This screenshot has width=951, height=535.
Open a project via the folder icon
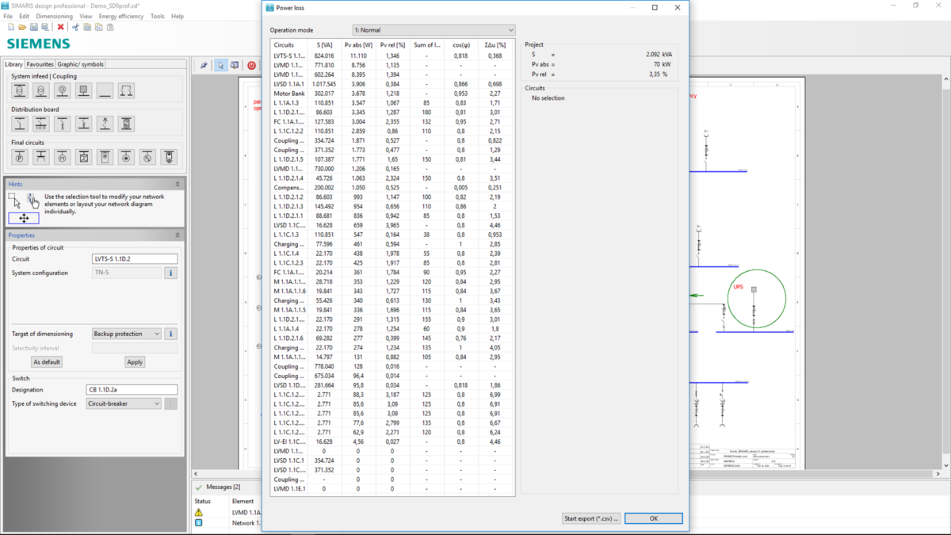coord(22,27)
